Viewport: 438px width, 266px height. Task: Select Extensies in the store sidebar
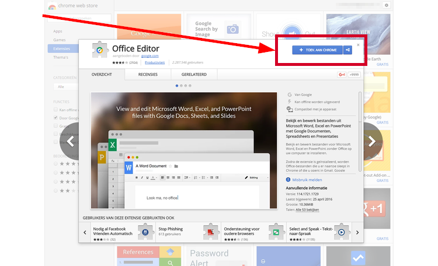63,48
